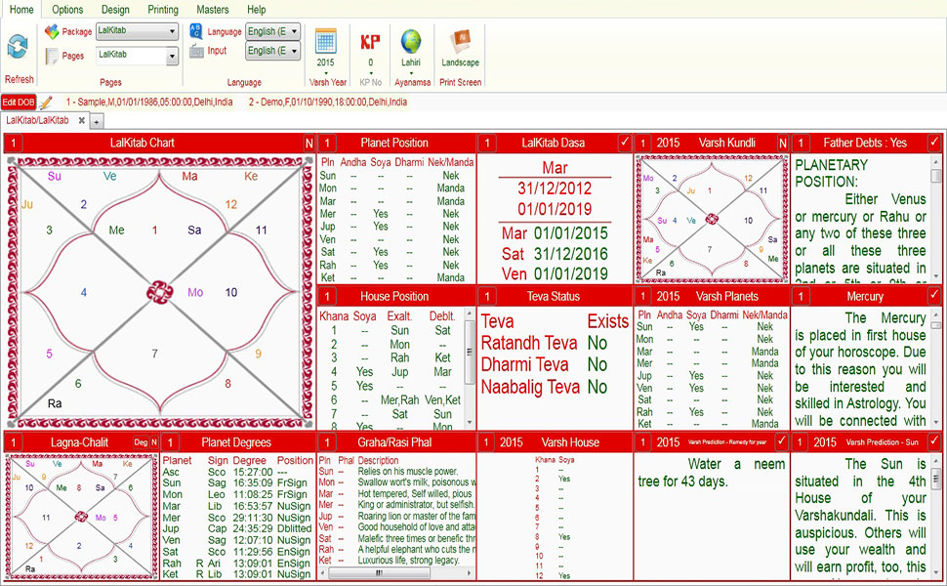Click number 1 box on Varsh House
947x586 pixels.
tap(485, 442)
